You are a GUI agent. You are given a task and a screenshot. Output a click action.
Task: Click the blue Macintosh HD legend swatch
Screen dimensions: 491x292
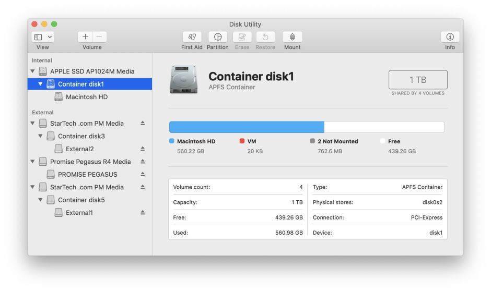(172, 141)
